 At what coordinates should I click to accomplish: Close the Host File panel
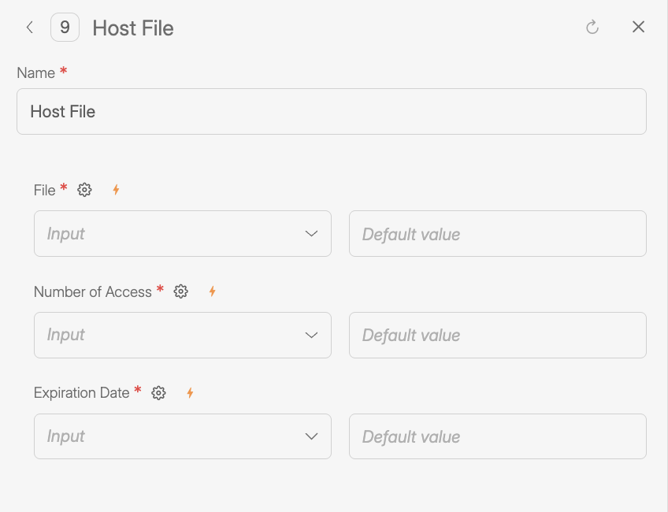click(x=638, y=26)
